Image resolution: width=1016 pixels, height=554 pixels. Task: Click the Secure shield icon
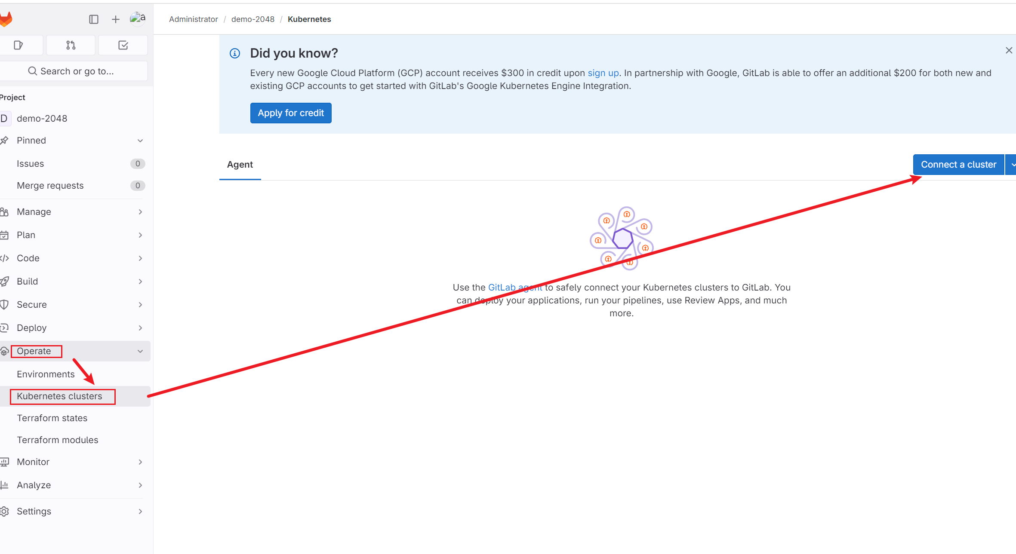click(4, 304)
